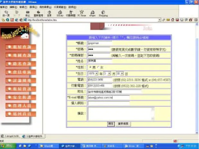Click the browser address URL field
199x149 pixels.
tap(93, 20)
